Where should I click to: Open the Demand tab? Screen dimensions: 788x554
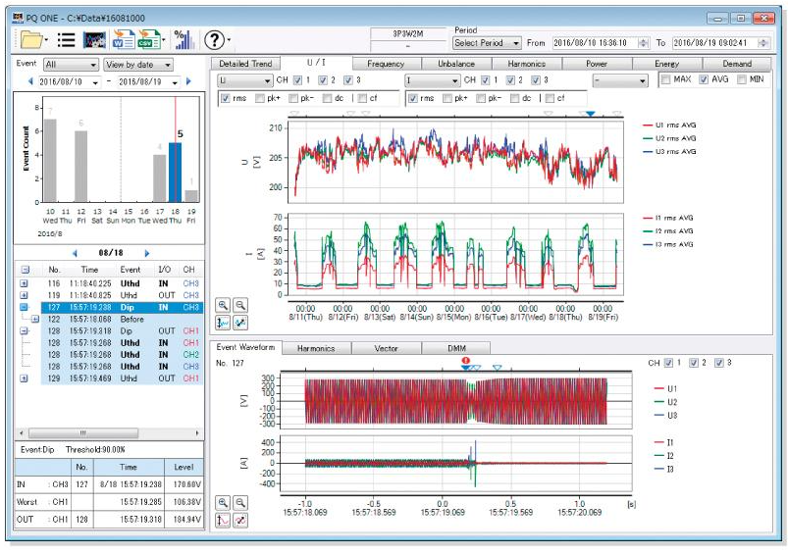pos(737,64)
